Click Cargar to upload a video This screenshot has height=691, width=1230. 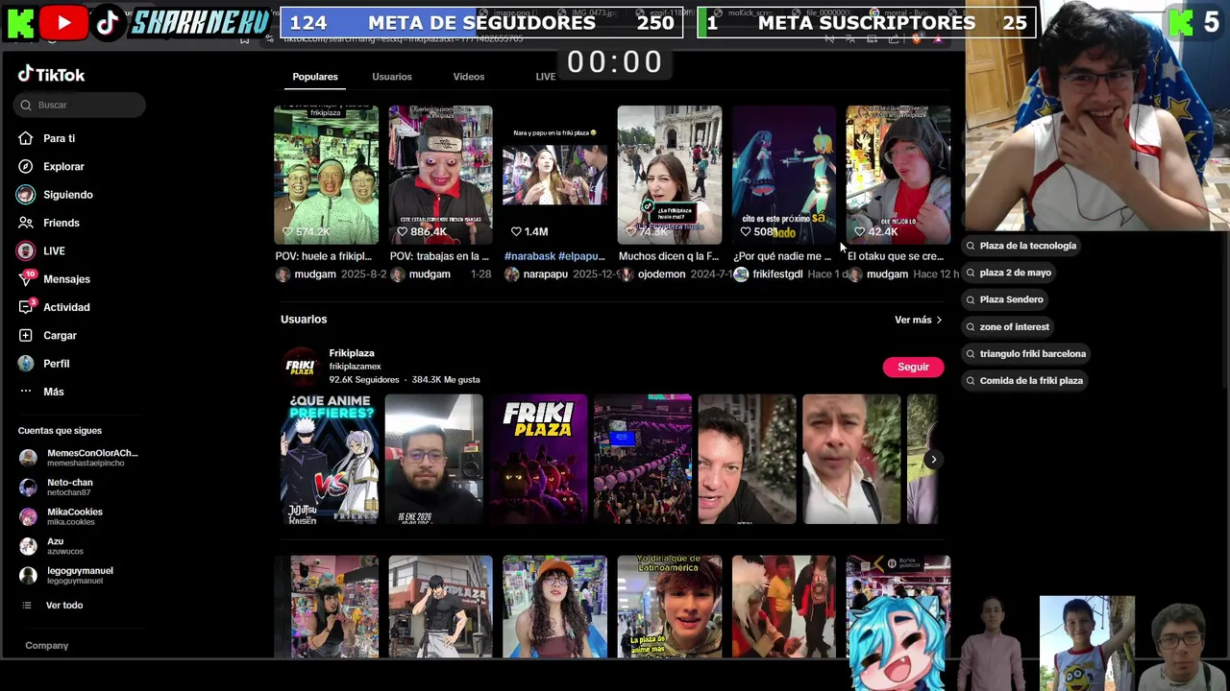point(60,335)
